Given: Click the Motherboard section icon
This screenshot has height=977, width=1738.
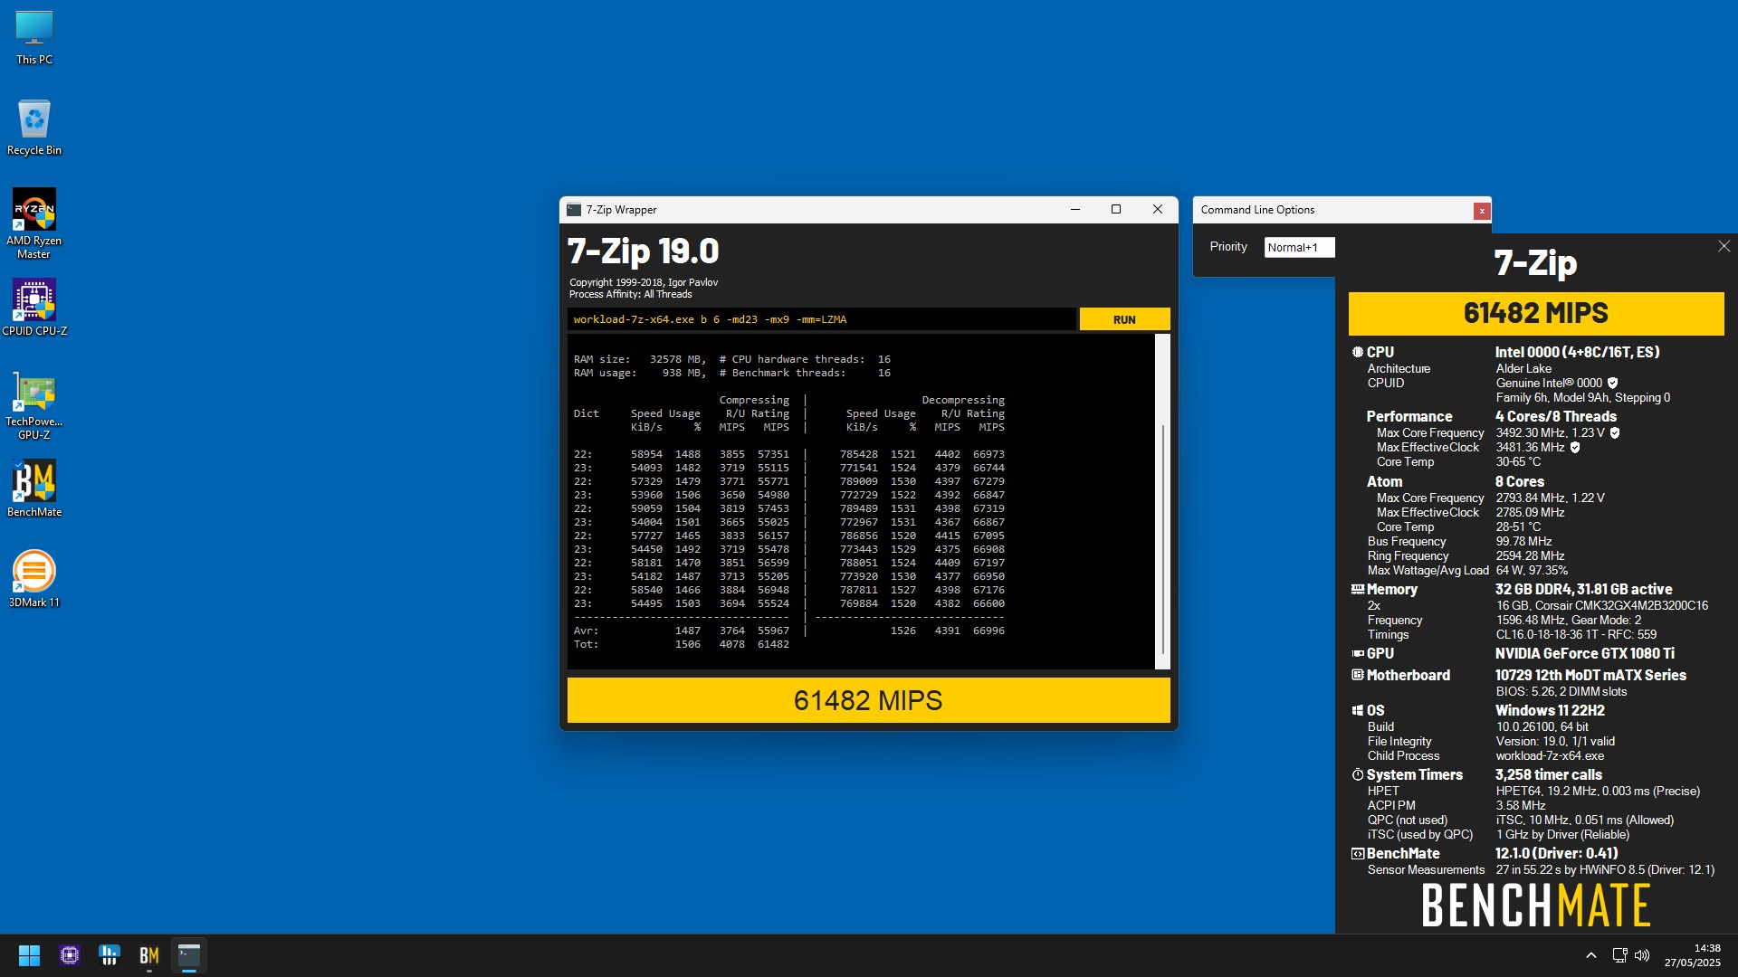Looking at the screenshot, I should tap(1357, 676).
